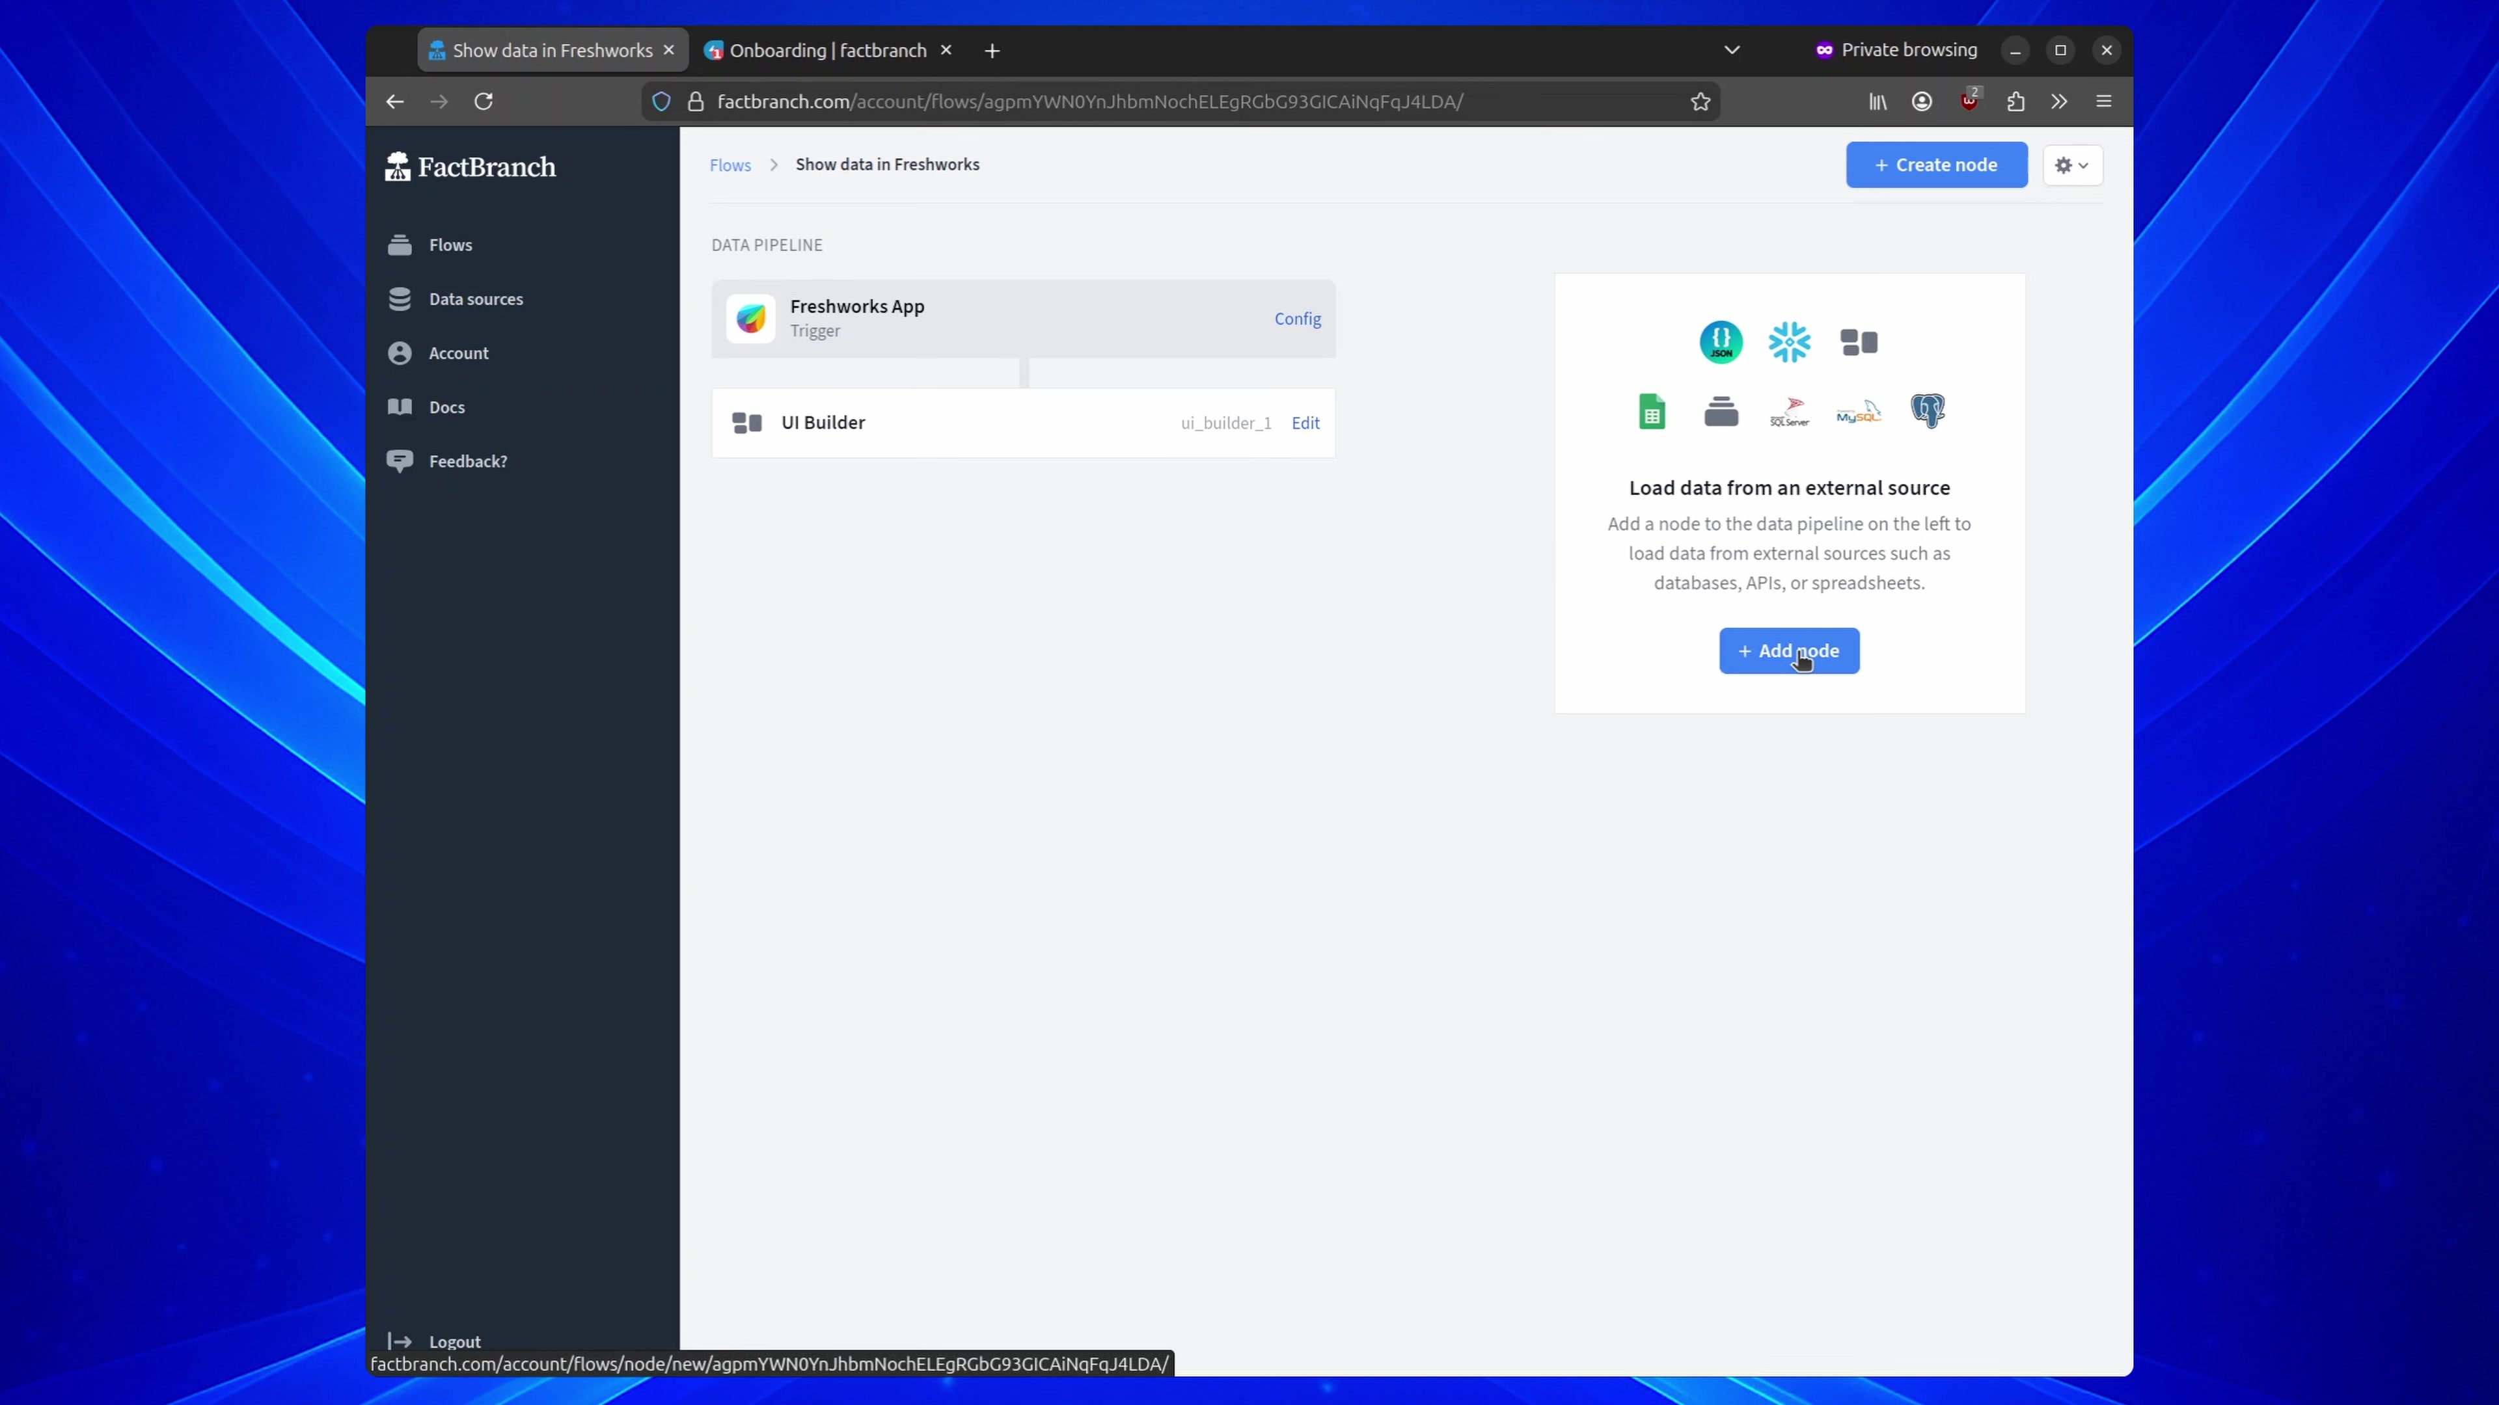Screen dimensions: 2499x1405
Task: Open the settings gear dropdown beside Create node
Action: coord(2073,165)
